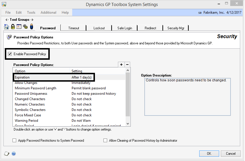Open the File menu
Image resolution: width=245 pixels, height=161 pixels.
8,13
